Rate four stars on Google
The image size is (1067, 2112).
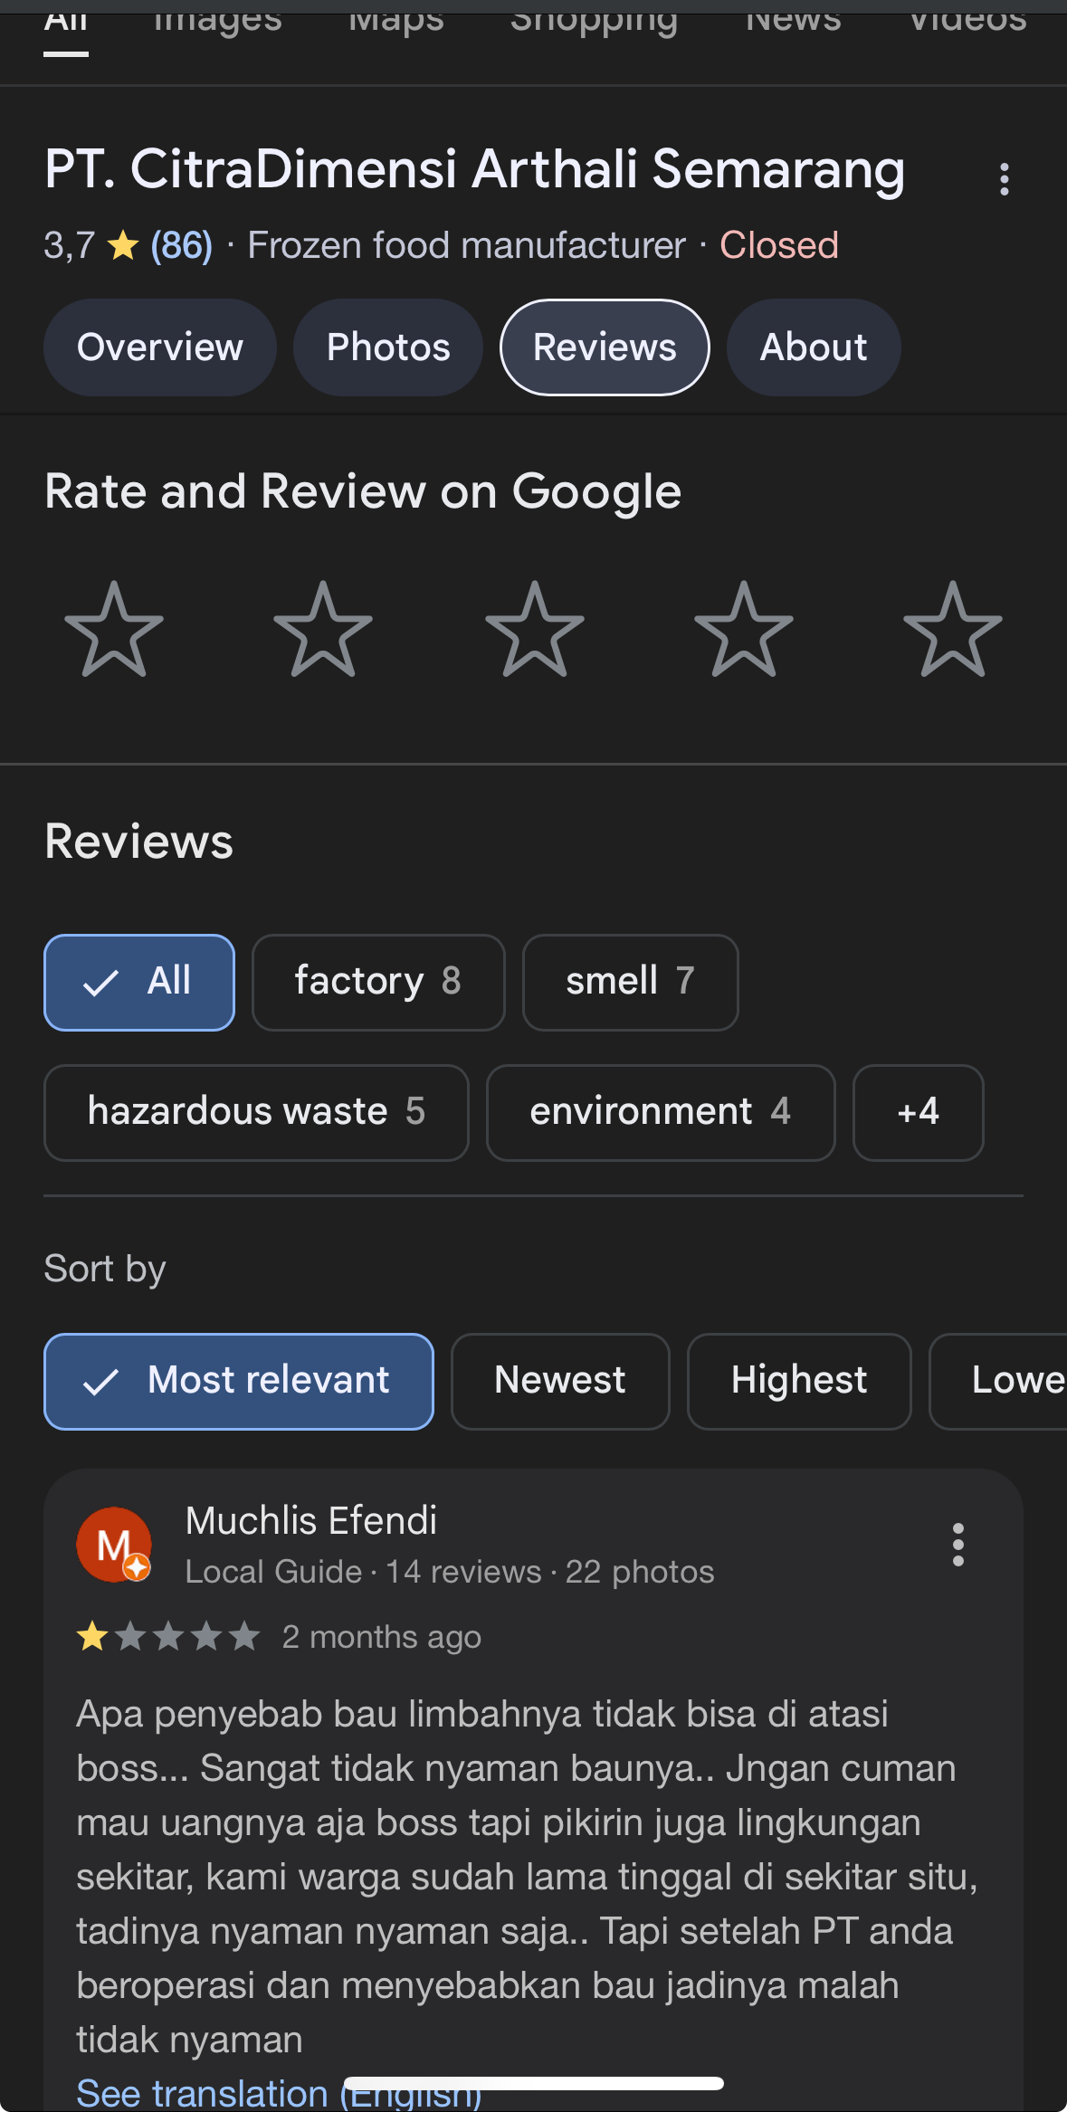[744, 629]
